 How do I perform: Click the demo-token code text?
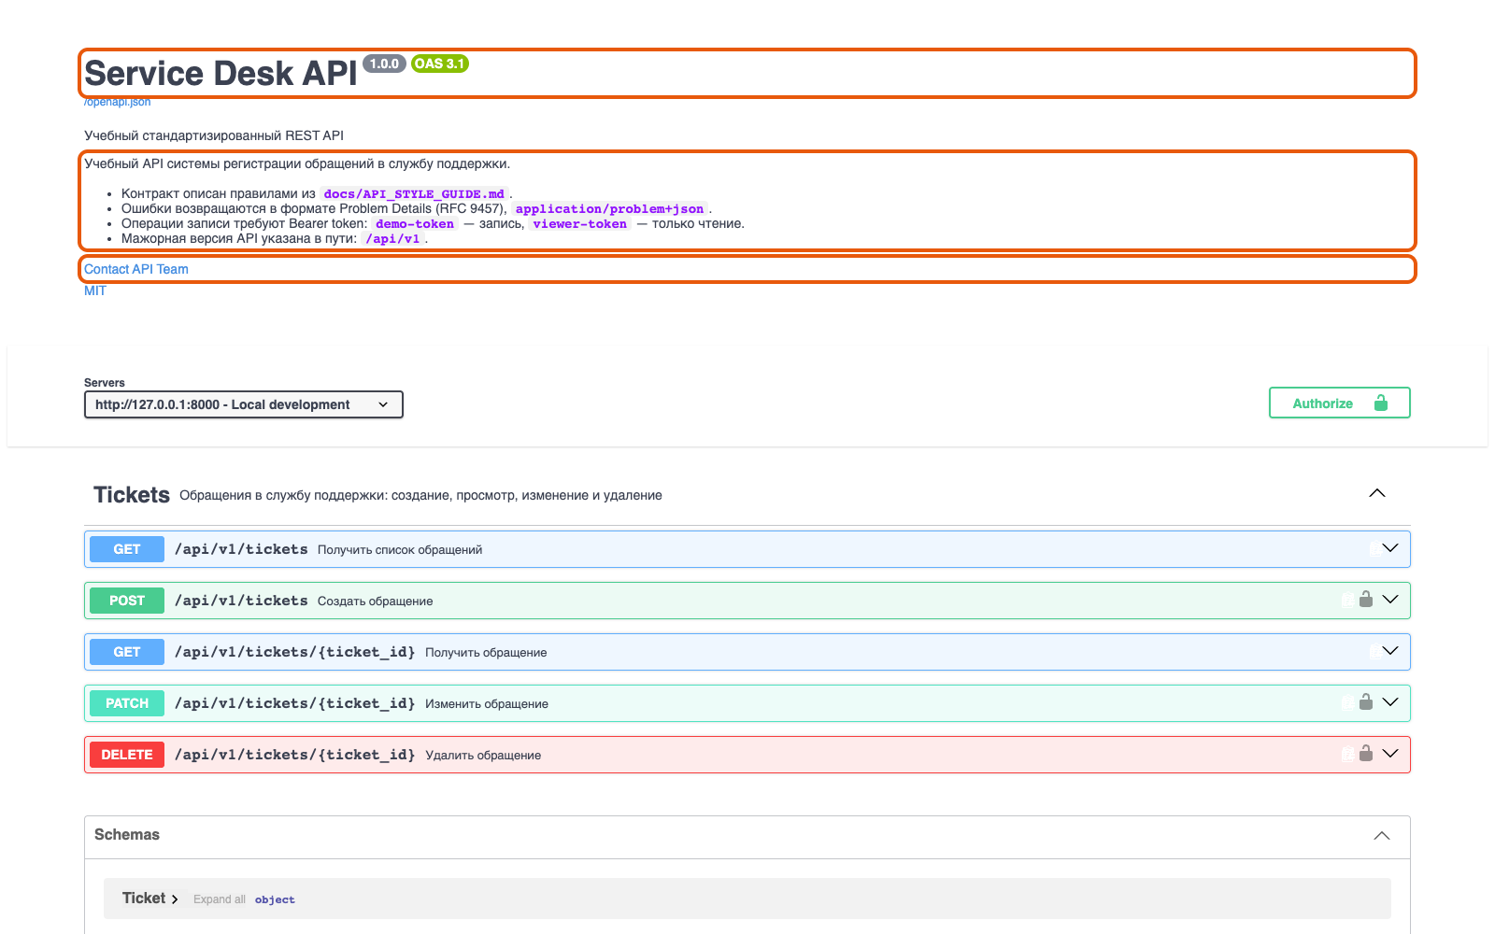click(415, 224)
